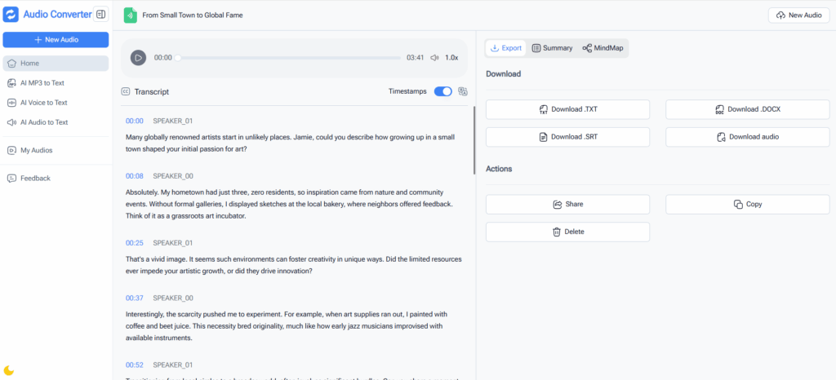The image size is (836, 380).
Task: Click the 03:41 total duration label
Action: 415,57
